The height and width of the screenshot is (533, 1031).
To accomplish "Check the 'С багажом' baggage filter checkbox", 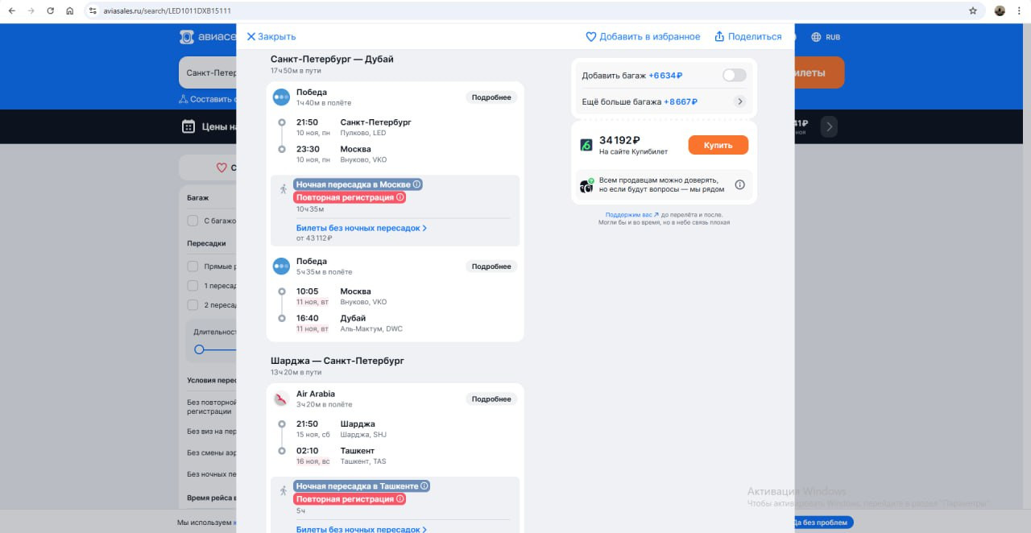I will [193, 221].
